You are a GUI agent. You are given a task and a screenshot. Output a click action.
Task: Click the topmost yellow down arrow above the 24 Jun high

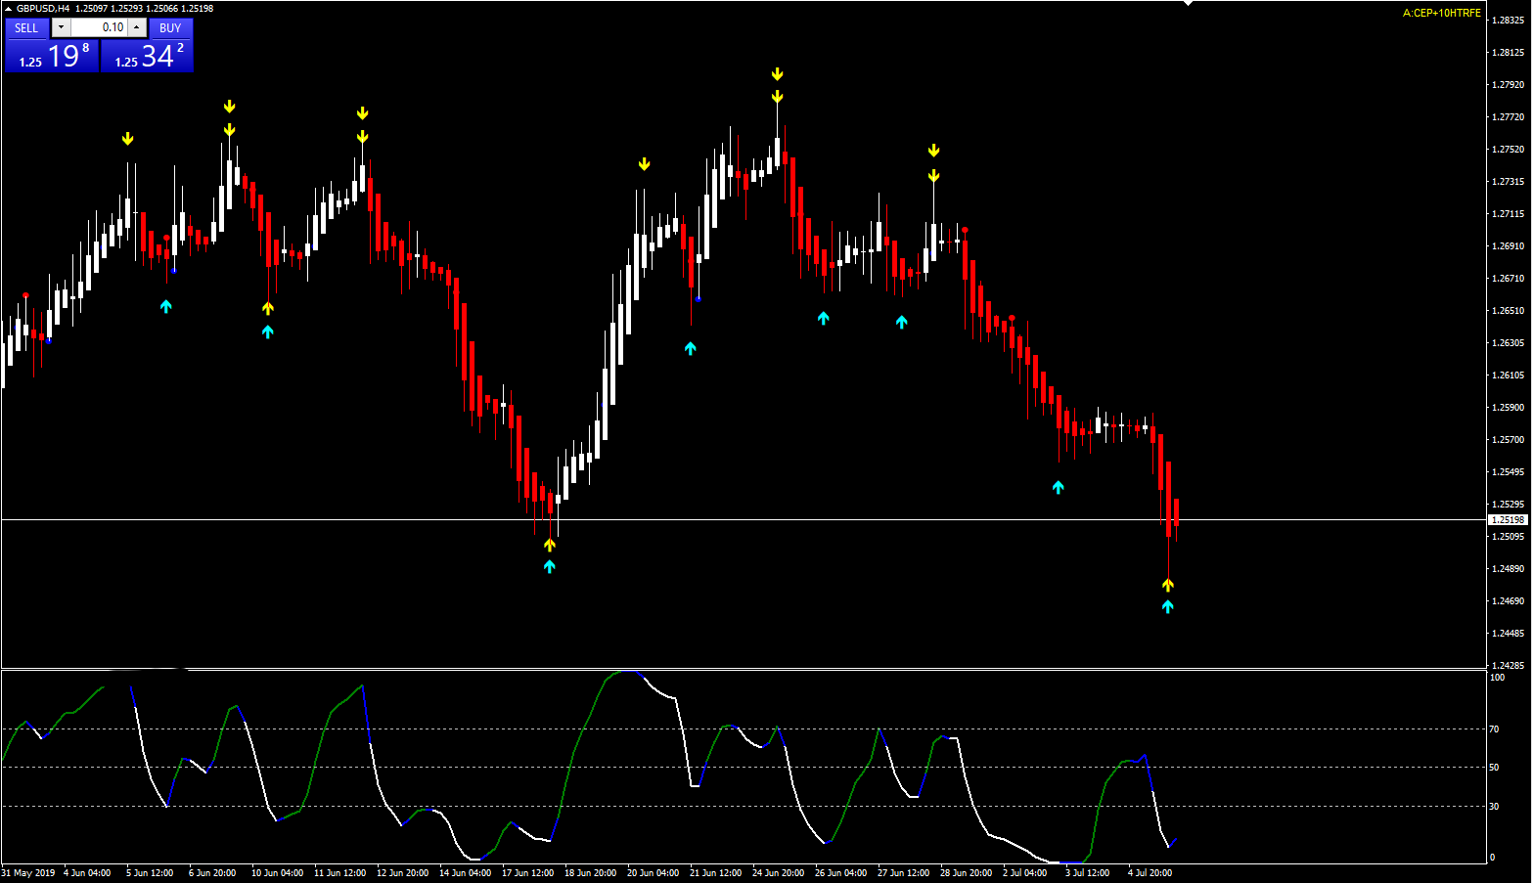tap(777, 74)
